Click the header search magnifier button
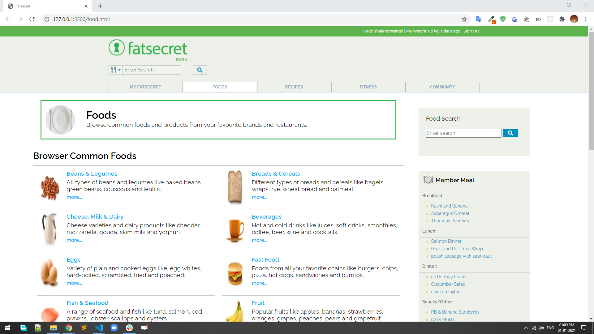The width and height of the screenshot is (594, 334). click(200, 70)
